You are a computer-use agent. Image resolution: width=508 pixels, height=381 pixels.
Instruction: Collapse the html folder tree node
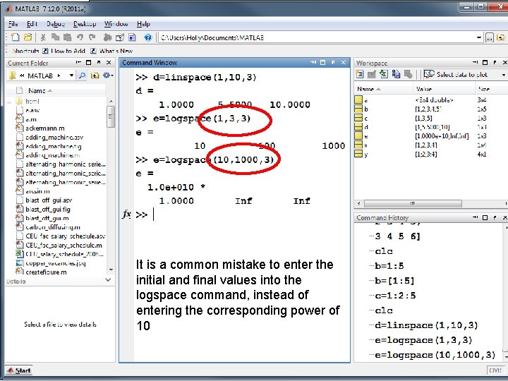[9, 102]
